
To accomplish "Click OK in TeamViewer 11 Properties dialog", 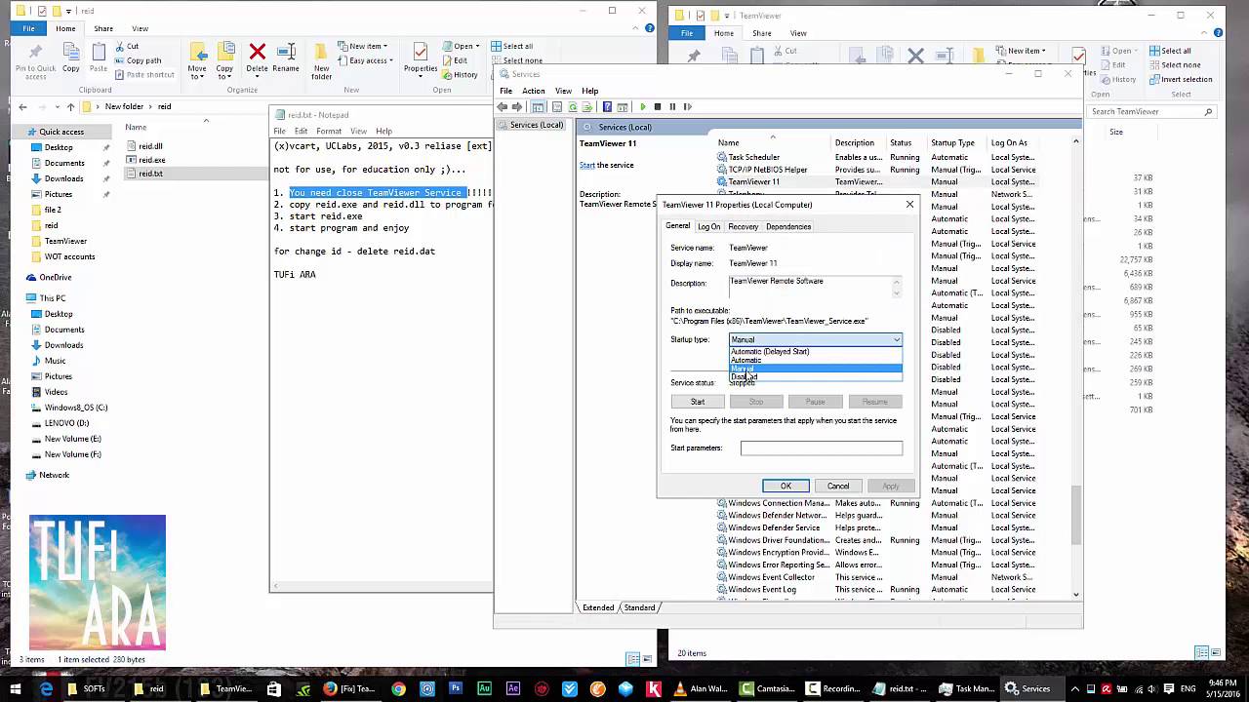I will [x=786, y=486].
